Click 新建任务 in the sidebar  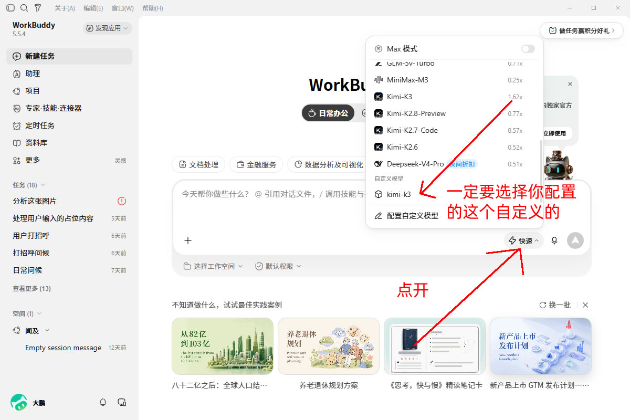click(69, 56)
